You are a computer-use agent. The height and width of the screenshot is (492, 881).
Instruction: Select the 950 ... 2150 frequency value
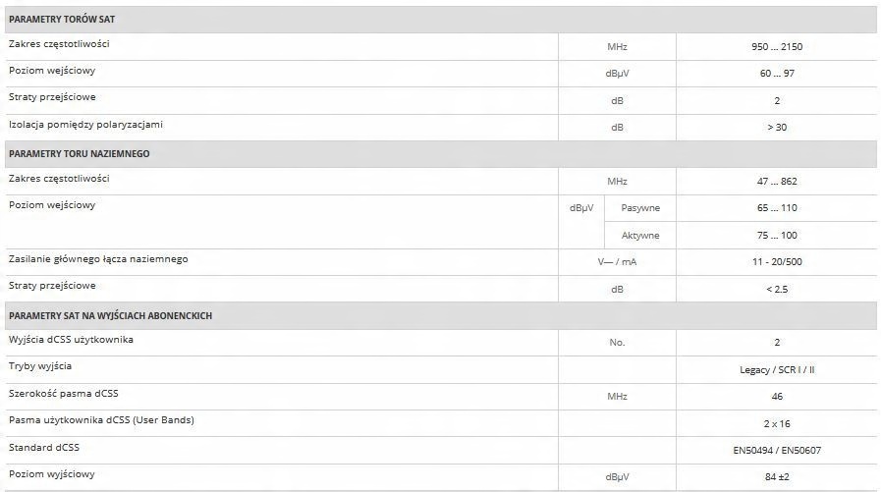(776, 47)
